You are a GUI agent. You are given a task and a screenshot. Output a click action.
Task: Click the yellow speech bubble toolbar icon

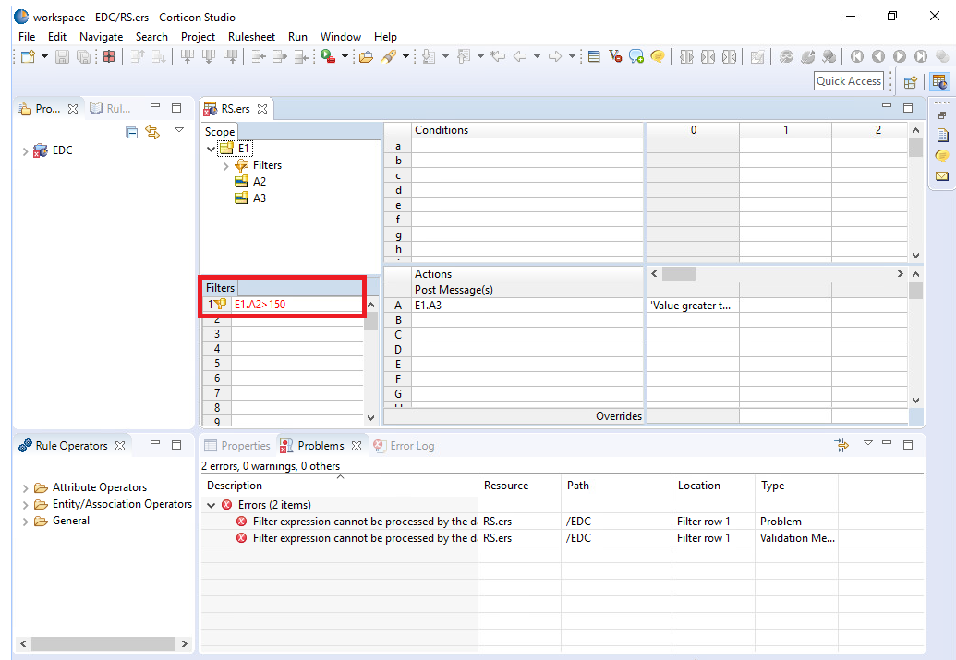click(x=658, y=56)
